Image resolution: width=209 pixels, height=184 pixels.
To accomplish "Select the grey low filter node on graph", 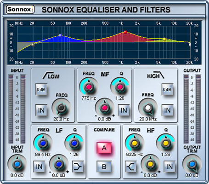I will point(33,45).
